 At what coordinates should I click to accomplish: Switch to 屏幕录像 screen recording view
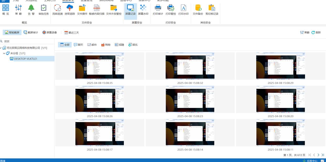pyautogui.click(x=50, y=33)
